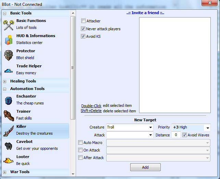Select the Enchanter menu entry

click(x=36, y=100)
